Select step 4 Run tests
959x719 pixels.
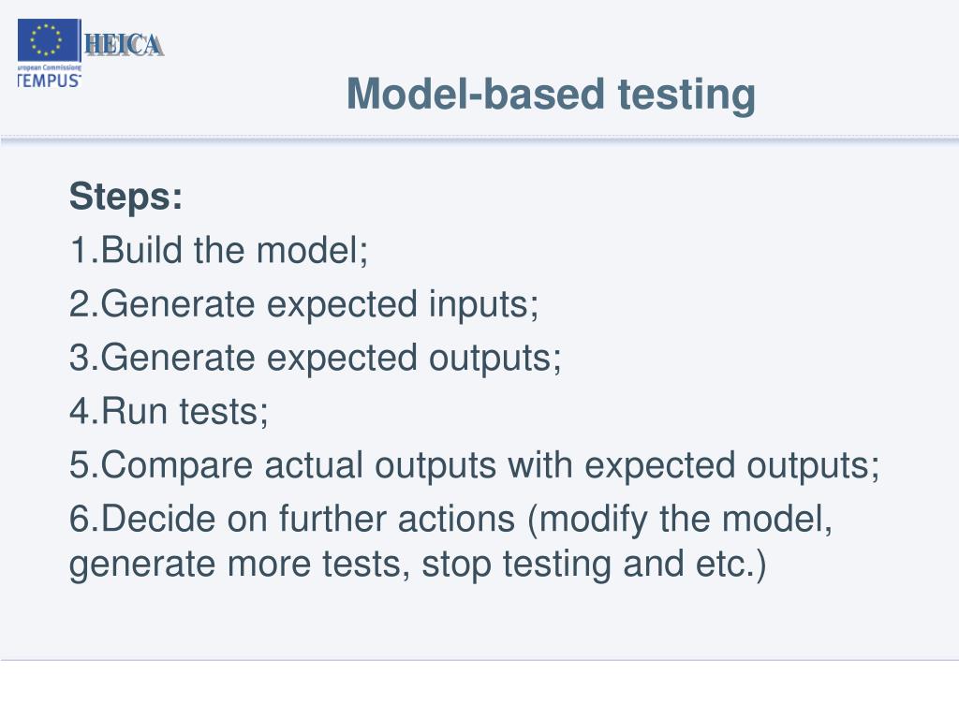[x=169, y=411]
